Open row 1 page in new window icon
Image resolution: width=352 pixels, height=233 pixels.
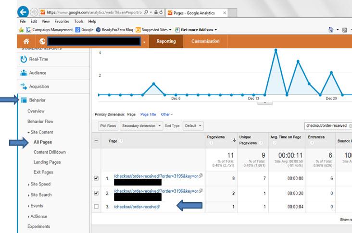click(x=201, y=176)
